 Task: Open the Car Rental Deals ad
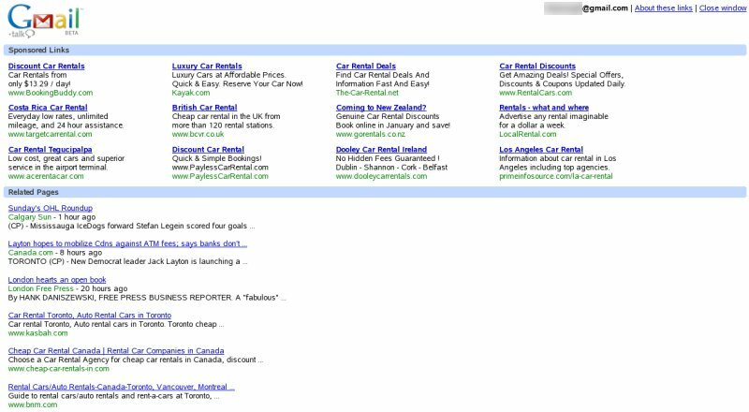366,66
